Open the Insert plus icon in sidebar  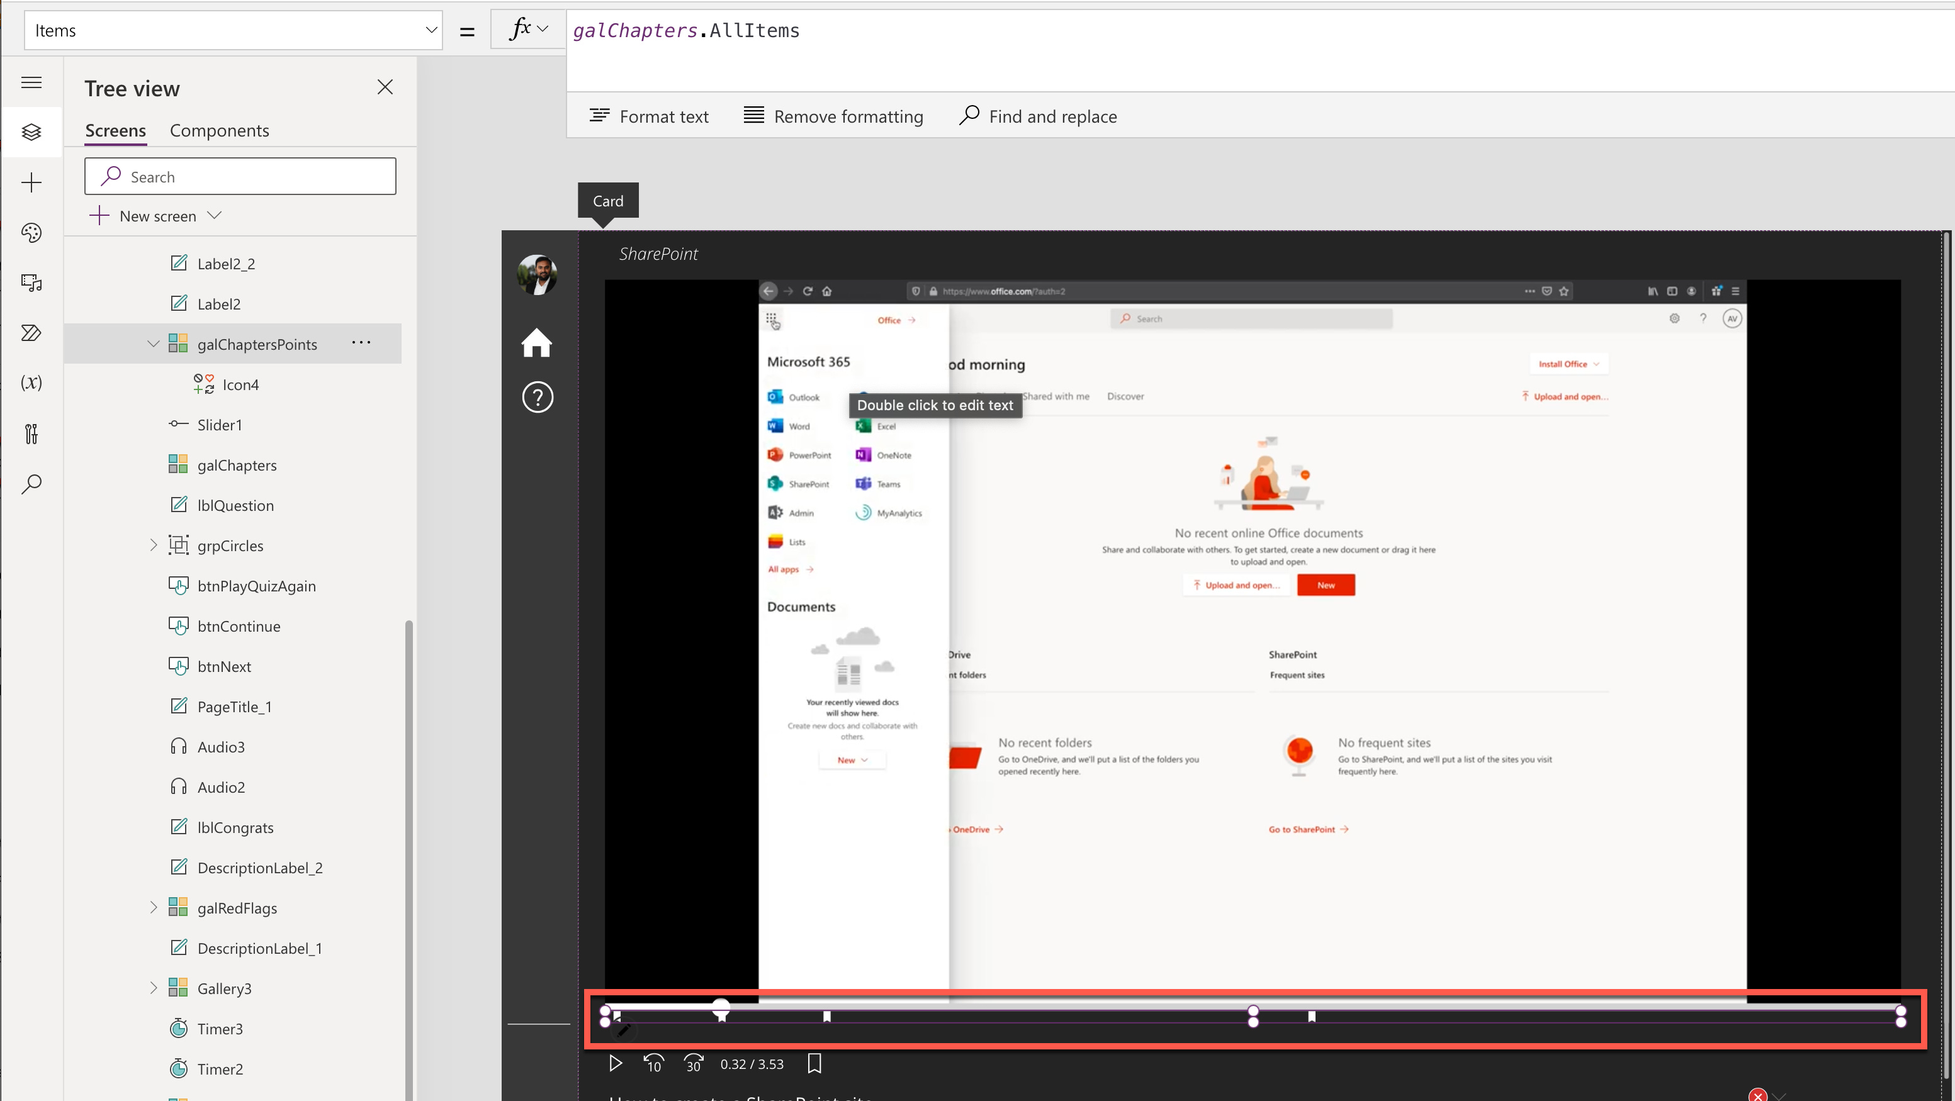pos(31,182)
